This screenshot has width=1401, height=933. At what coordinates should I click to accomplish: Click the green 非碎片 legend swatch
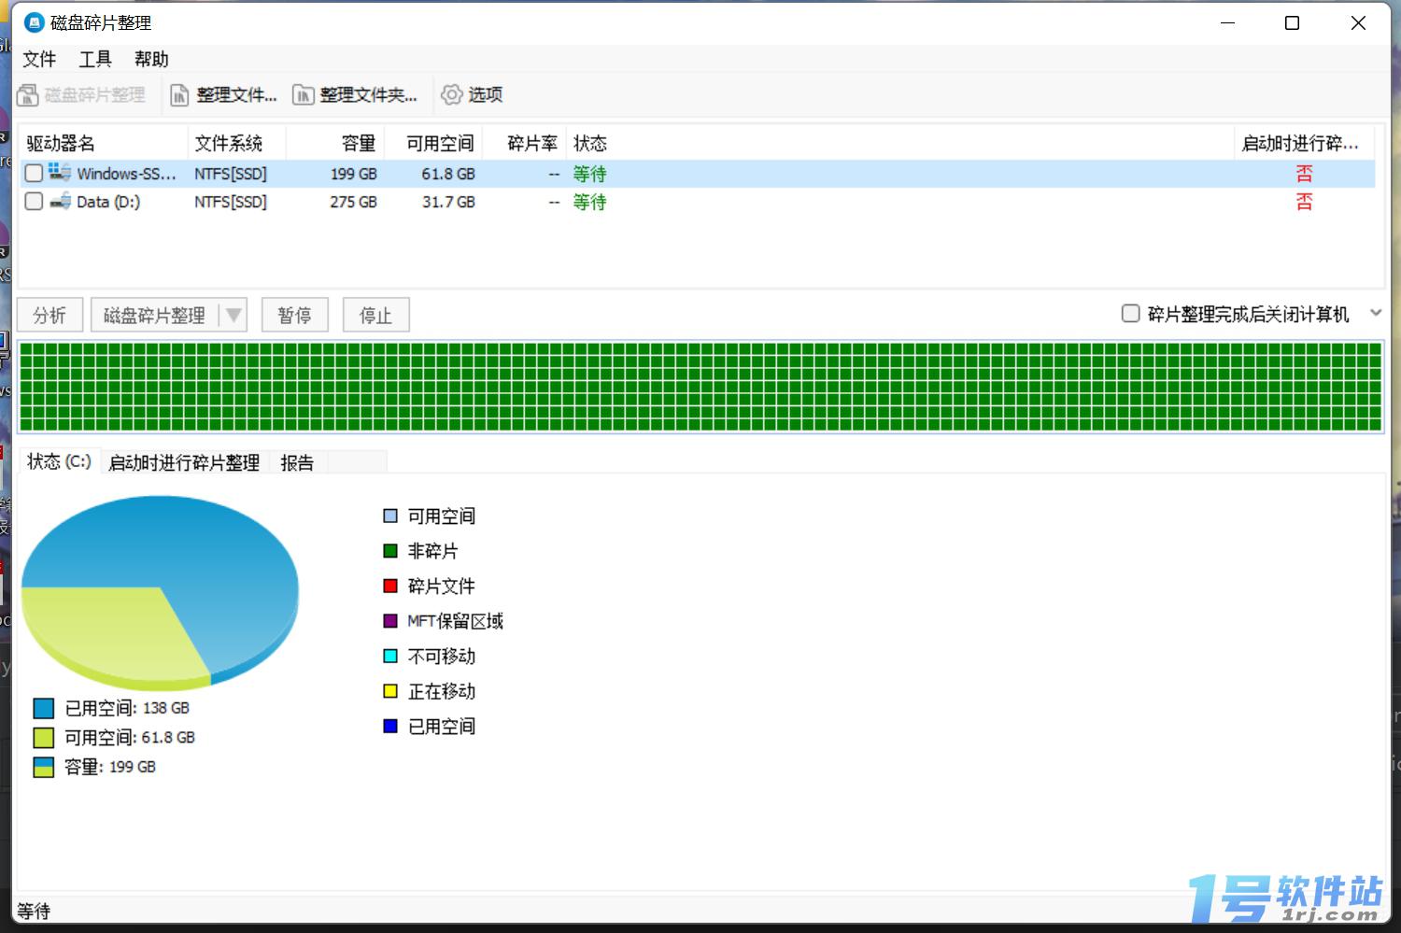(x=390, y=551)
